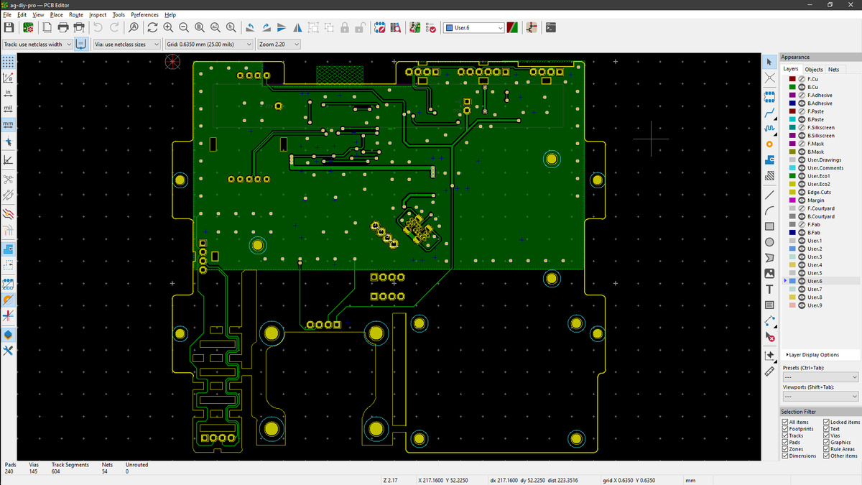Screen dimensions: 862x485
Task: Switch units to inches
Action: click(x=9, y=93)
